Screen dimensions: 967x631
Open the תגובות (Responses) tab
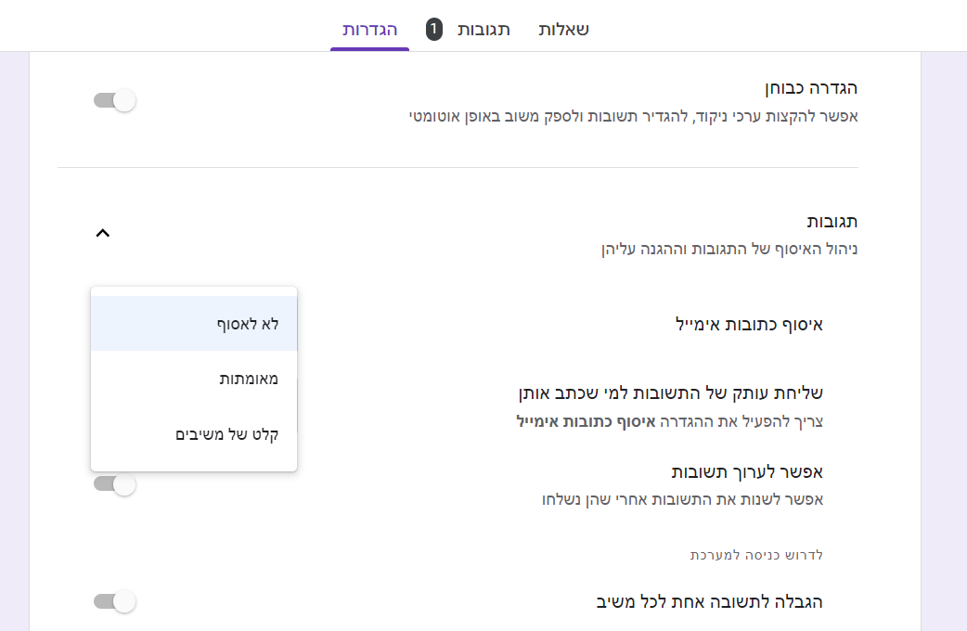tap(483, 30)
